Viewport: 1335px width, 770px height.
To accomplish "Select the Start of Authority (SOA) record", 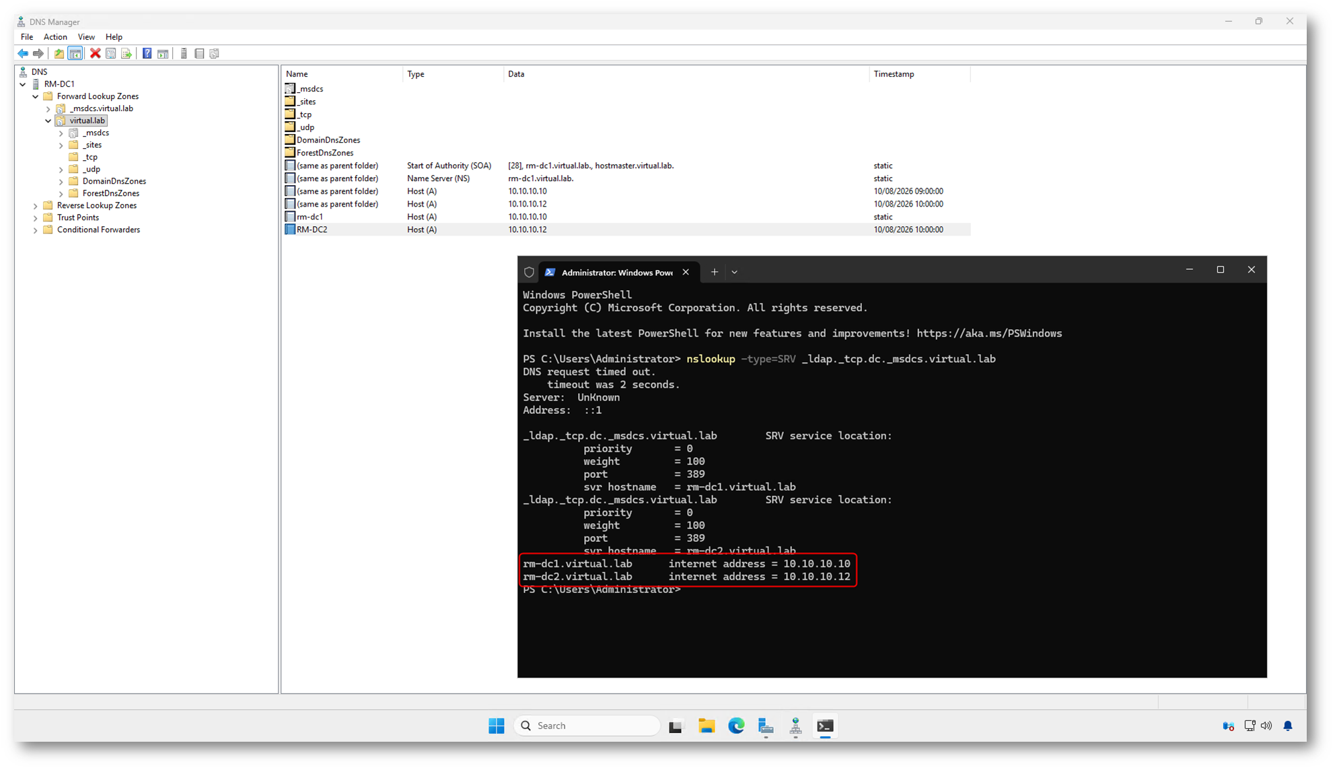I will pyautogui.click(x=626, y=166).
